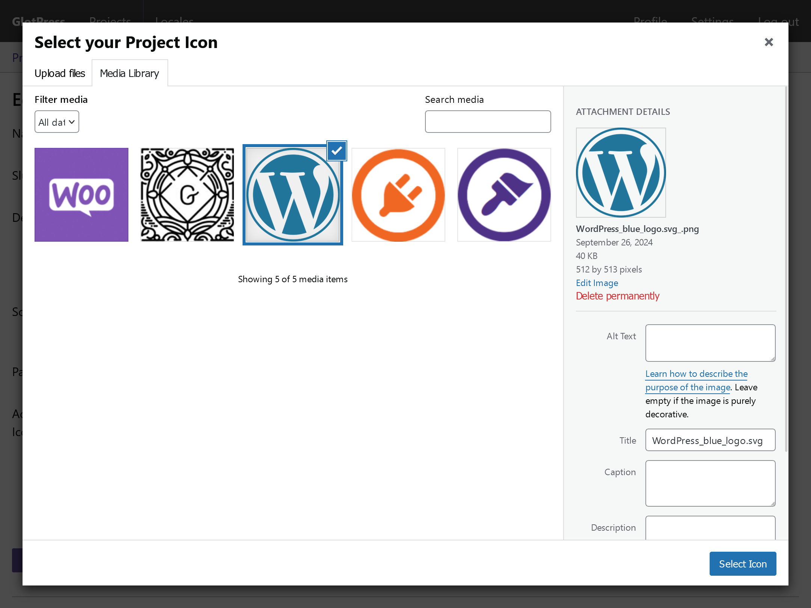Click the September 26, 2024 date text

coord(614,242)
